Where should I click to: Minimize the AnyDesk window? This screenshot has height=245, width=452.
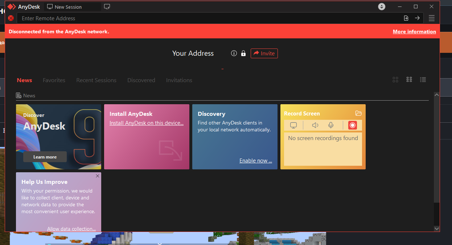tap(400, 7)
